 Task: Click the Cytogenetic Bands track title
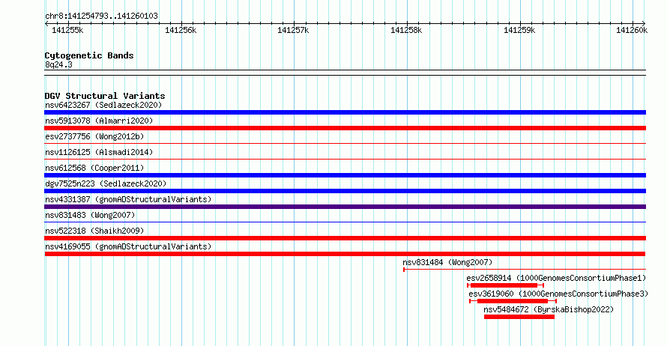pyautogui.click(x=89, y=55)
